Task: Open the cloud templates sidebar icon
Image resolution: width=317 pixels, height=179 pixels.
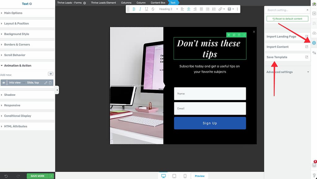Action: click(314, 33)
